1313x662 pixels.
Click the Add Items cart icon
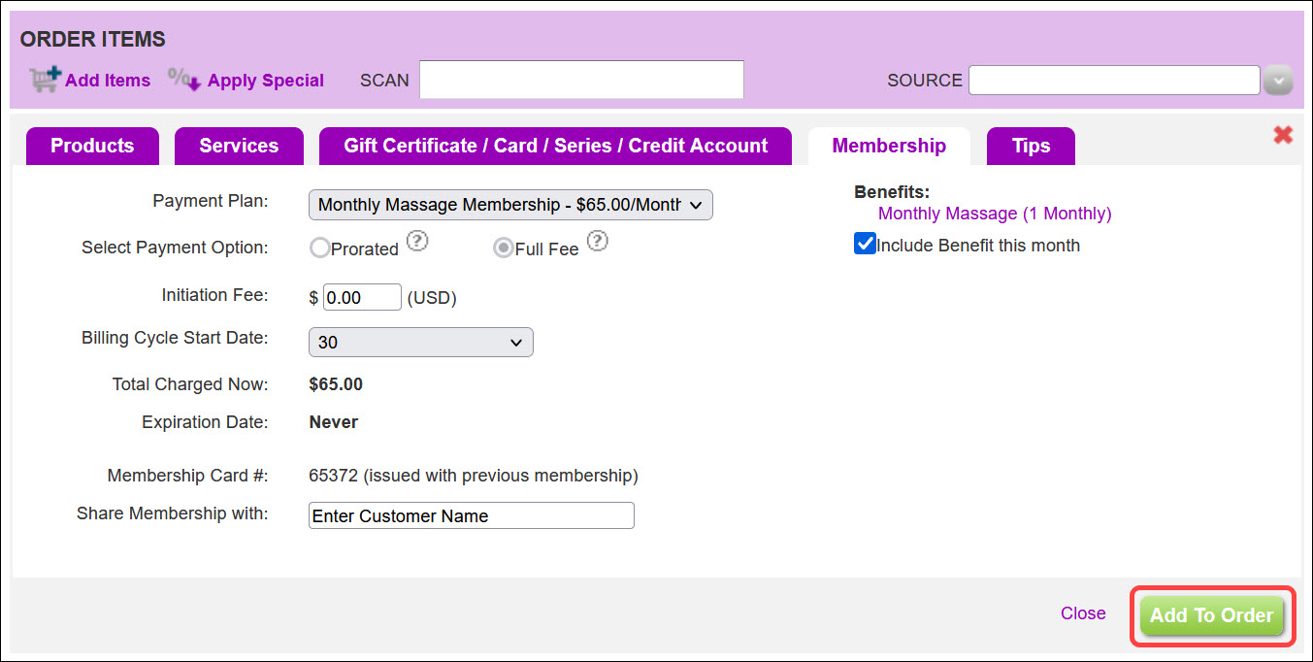[x=44, y=79]
